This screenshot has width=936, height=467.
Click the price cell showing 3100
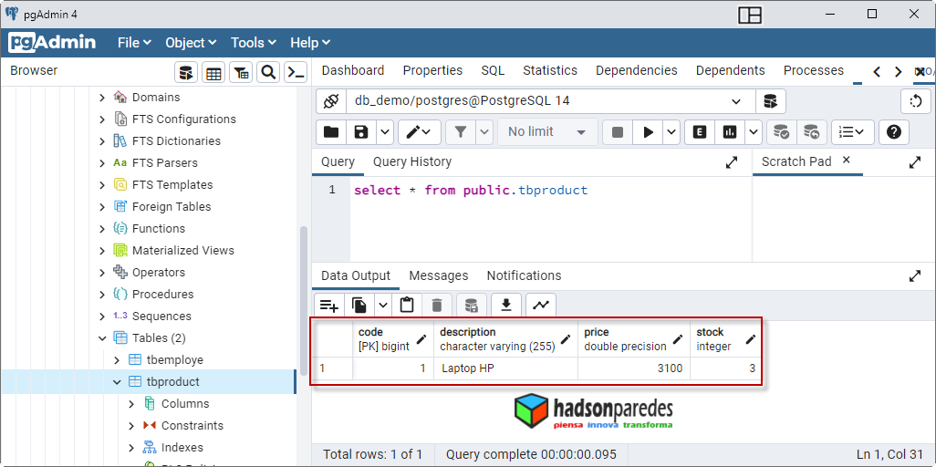(633, 368)
